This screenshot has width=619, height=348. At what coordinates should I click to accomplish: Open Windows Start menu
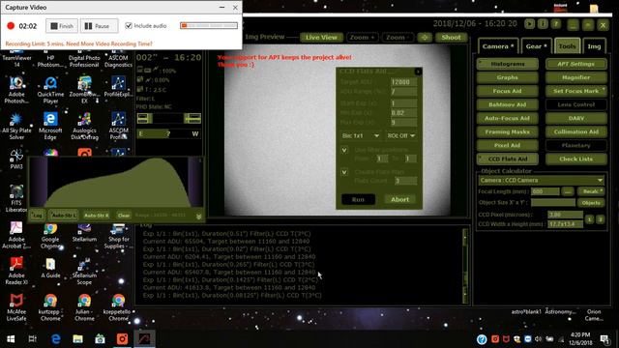(x=11, y=339)
